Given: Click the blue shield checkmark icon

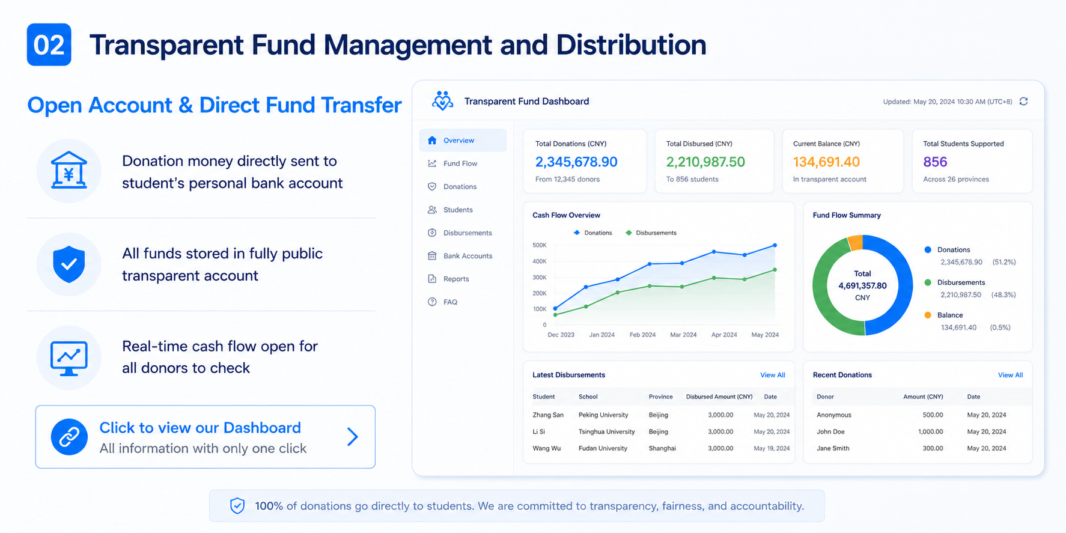Looking at the screenshot, I should pyautogui.click(x=69, y=264).
